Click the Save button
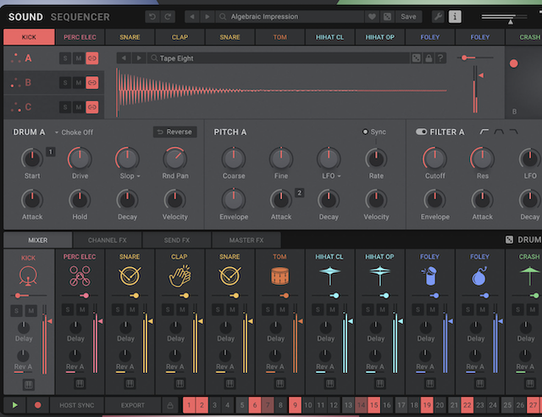Viewport: 542px width, 417px height. pyautogui.click(x=408, y=17)
